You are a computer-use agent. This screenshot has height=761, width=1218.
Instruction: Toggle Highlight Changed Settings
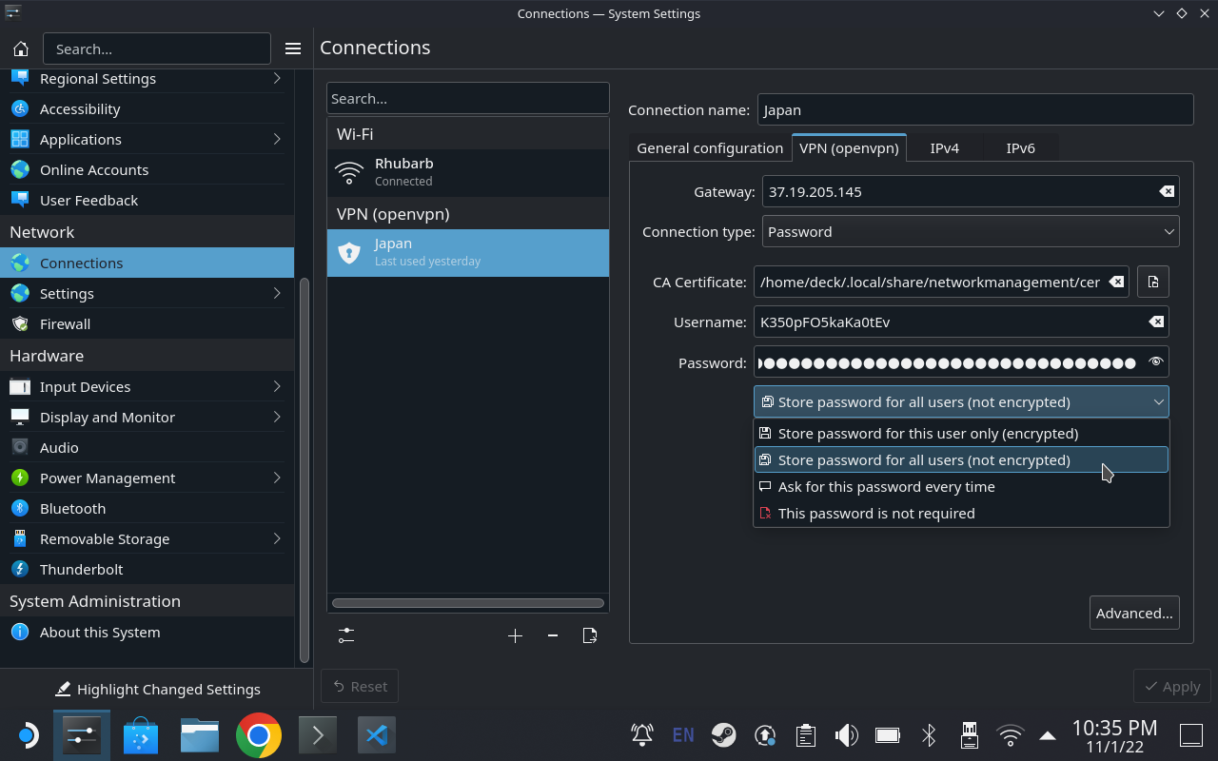click(x=158, y=689)
